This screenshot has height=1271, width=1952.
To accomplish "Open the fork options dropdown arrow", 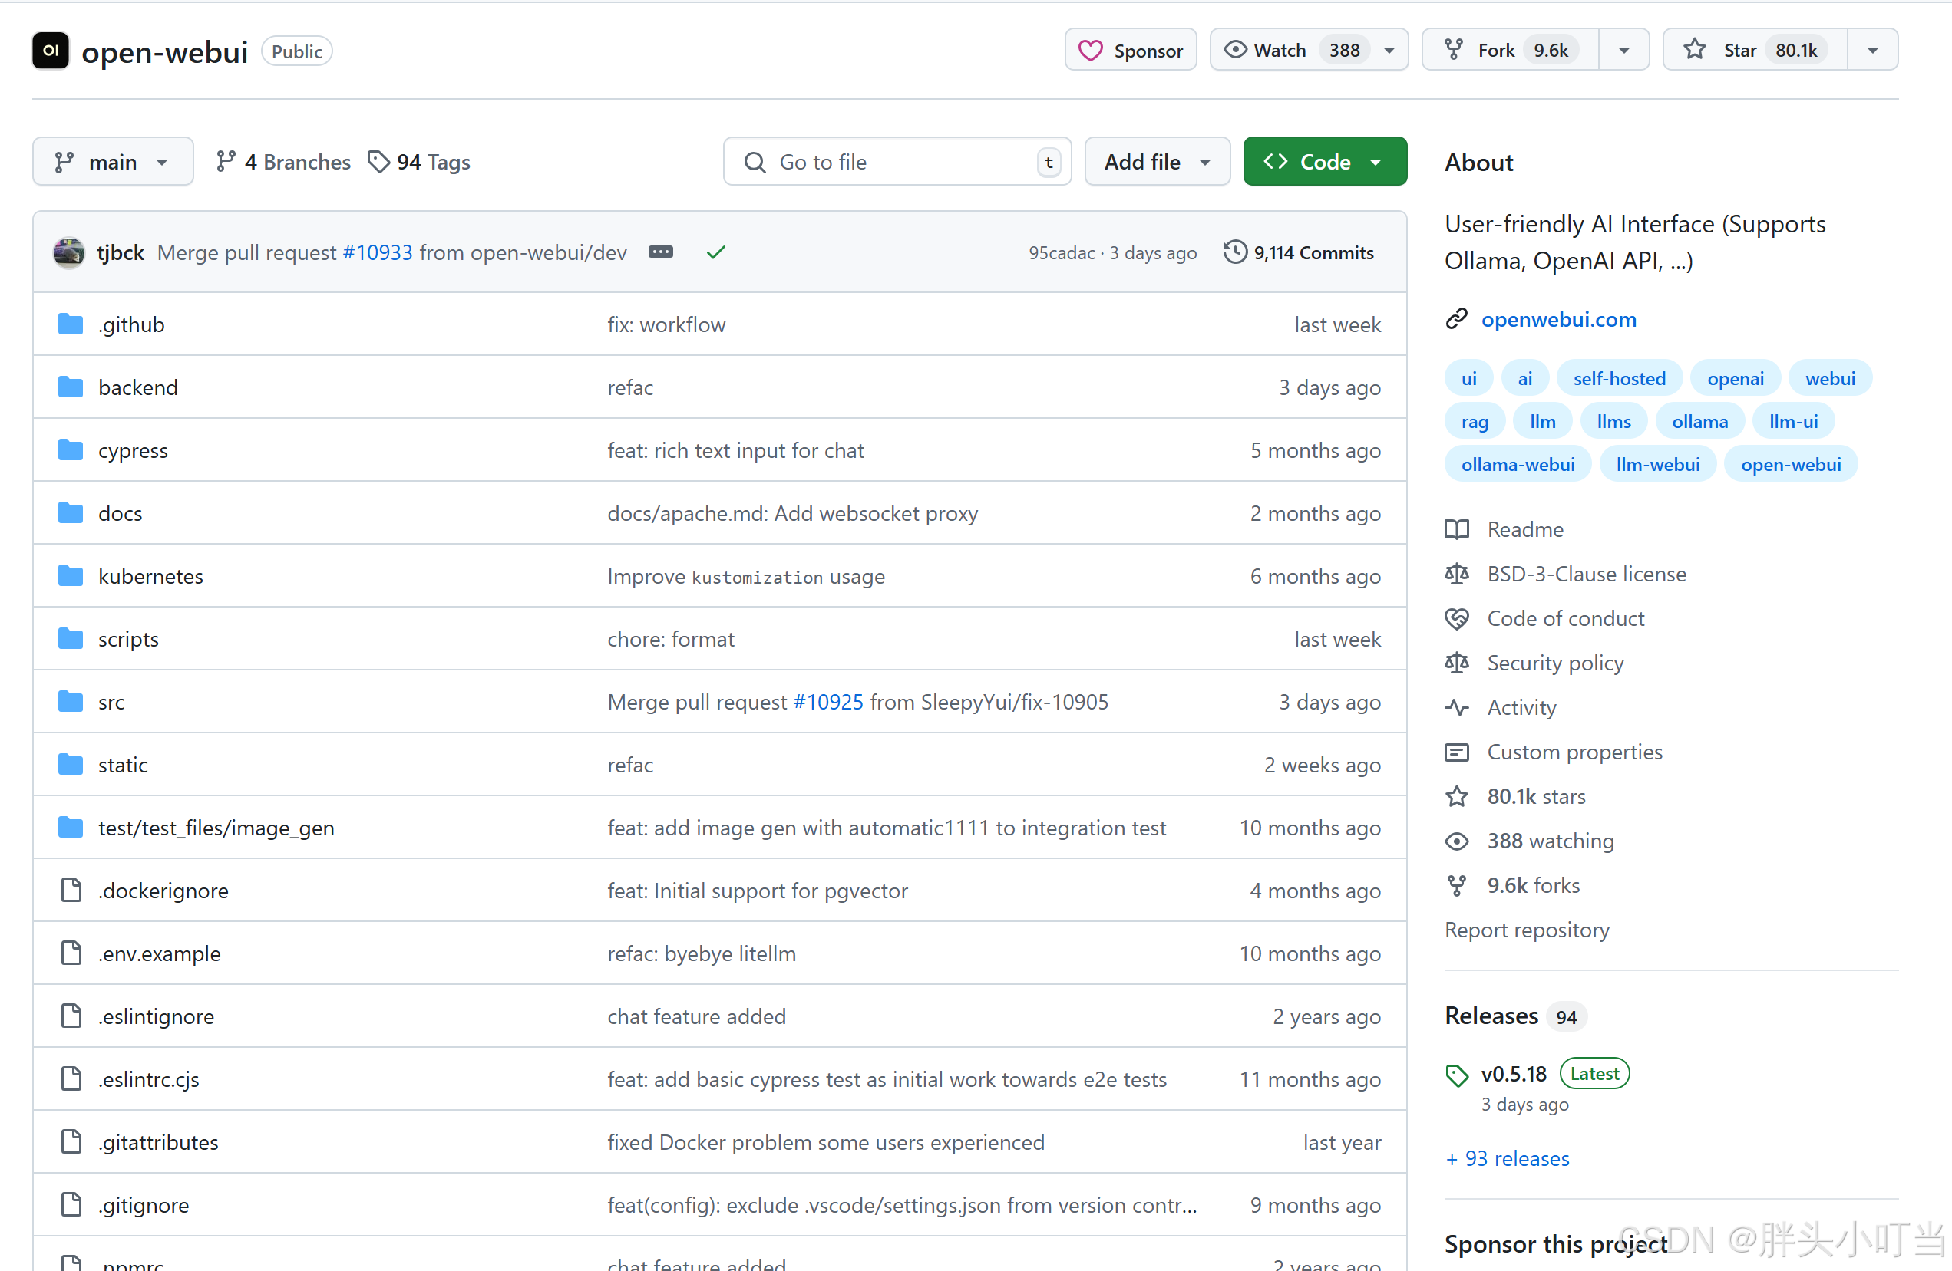I will click(x=1623, y=51).
